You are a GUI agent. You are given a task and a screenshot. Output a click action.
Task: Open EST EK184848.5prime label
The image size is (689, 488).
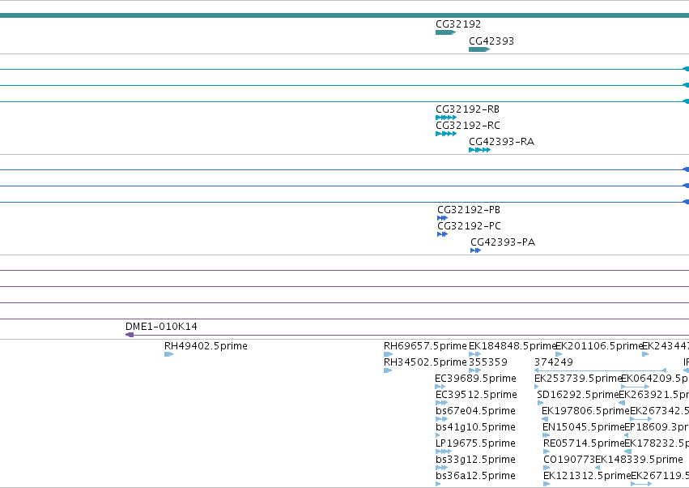pyautogui.click(x=512, y=346)
